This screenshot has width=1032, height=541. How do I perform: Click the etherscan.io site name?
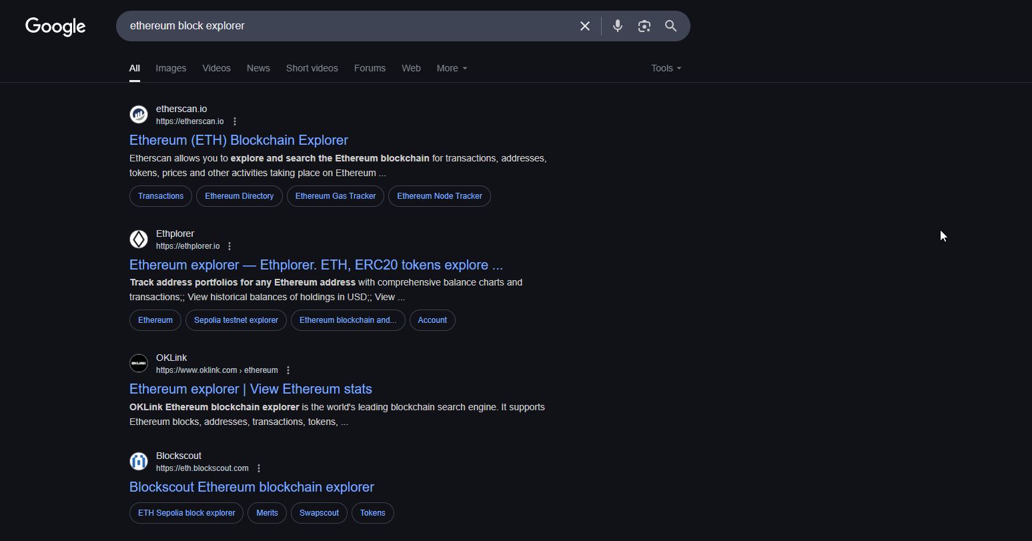181,109
